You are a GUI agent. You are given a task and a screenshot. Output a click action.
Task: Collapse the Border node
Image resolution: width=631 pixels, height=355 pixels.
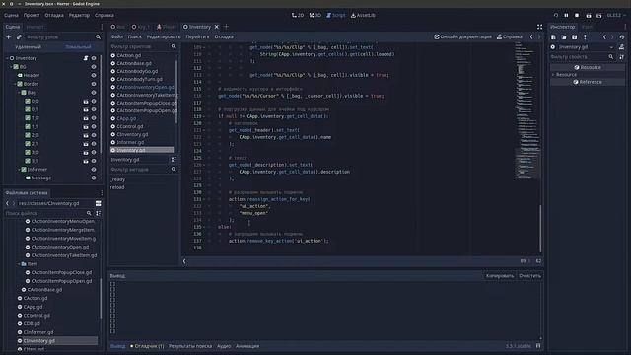tap(15, 84)
